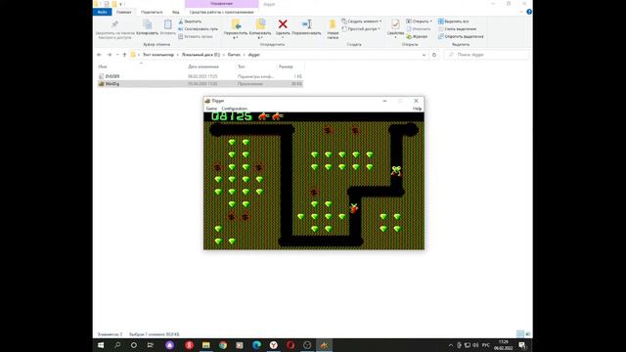Open the Windows Start button
Viewport: 626px width, 352px height.
[x=101, y=345]
